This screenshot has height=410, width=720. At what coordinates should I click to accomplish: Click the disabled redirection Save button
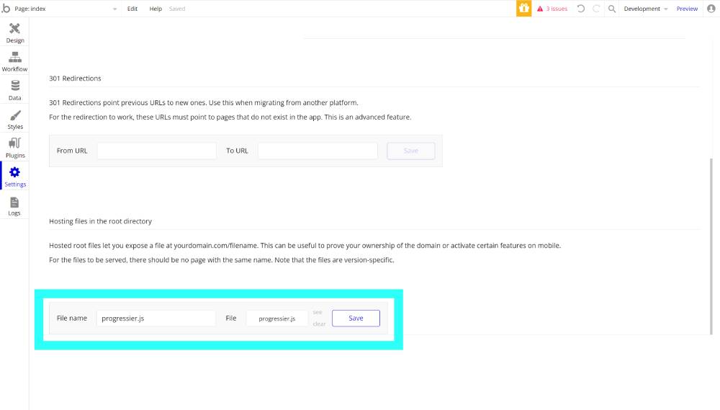coord(411,151)
